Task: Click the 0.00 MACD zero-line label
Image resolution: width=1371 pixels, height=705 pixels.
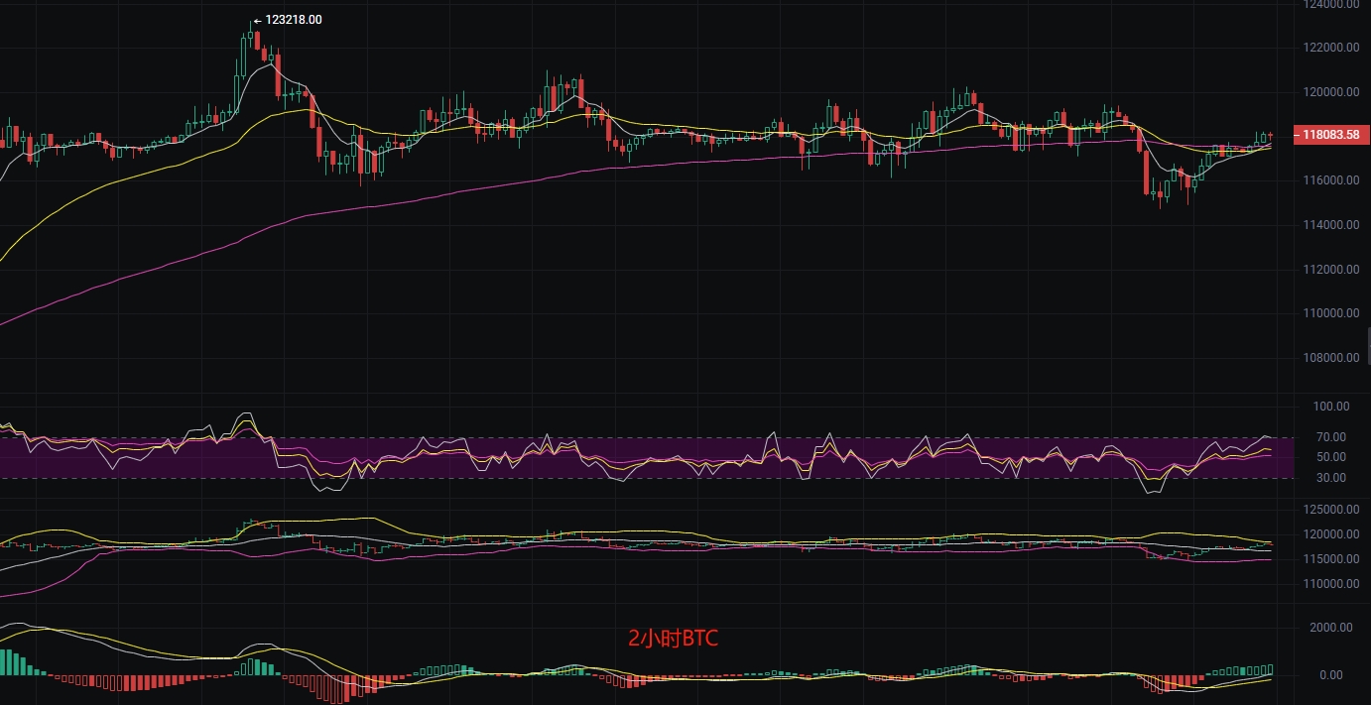Action: click(x=1329, y=675)
